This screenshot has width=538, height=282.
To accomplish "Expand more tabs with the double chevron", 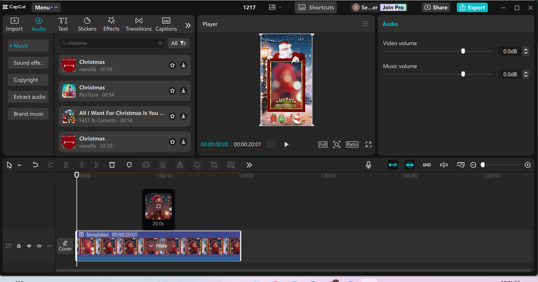I will [188, 25].
